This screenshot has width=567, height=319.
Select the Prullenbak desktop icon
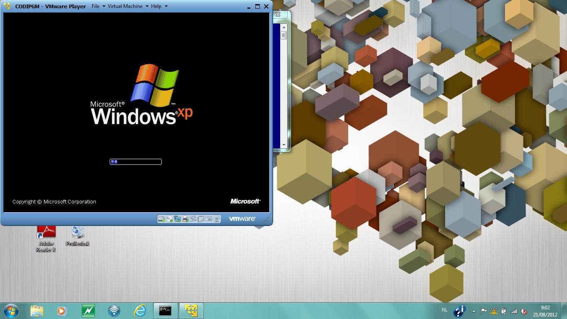[78, 236]
